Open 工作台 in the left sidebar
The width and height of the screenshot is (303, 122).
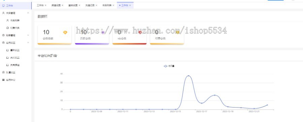(15, 6)
